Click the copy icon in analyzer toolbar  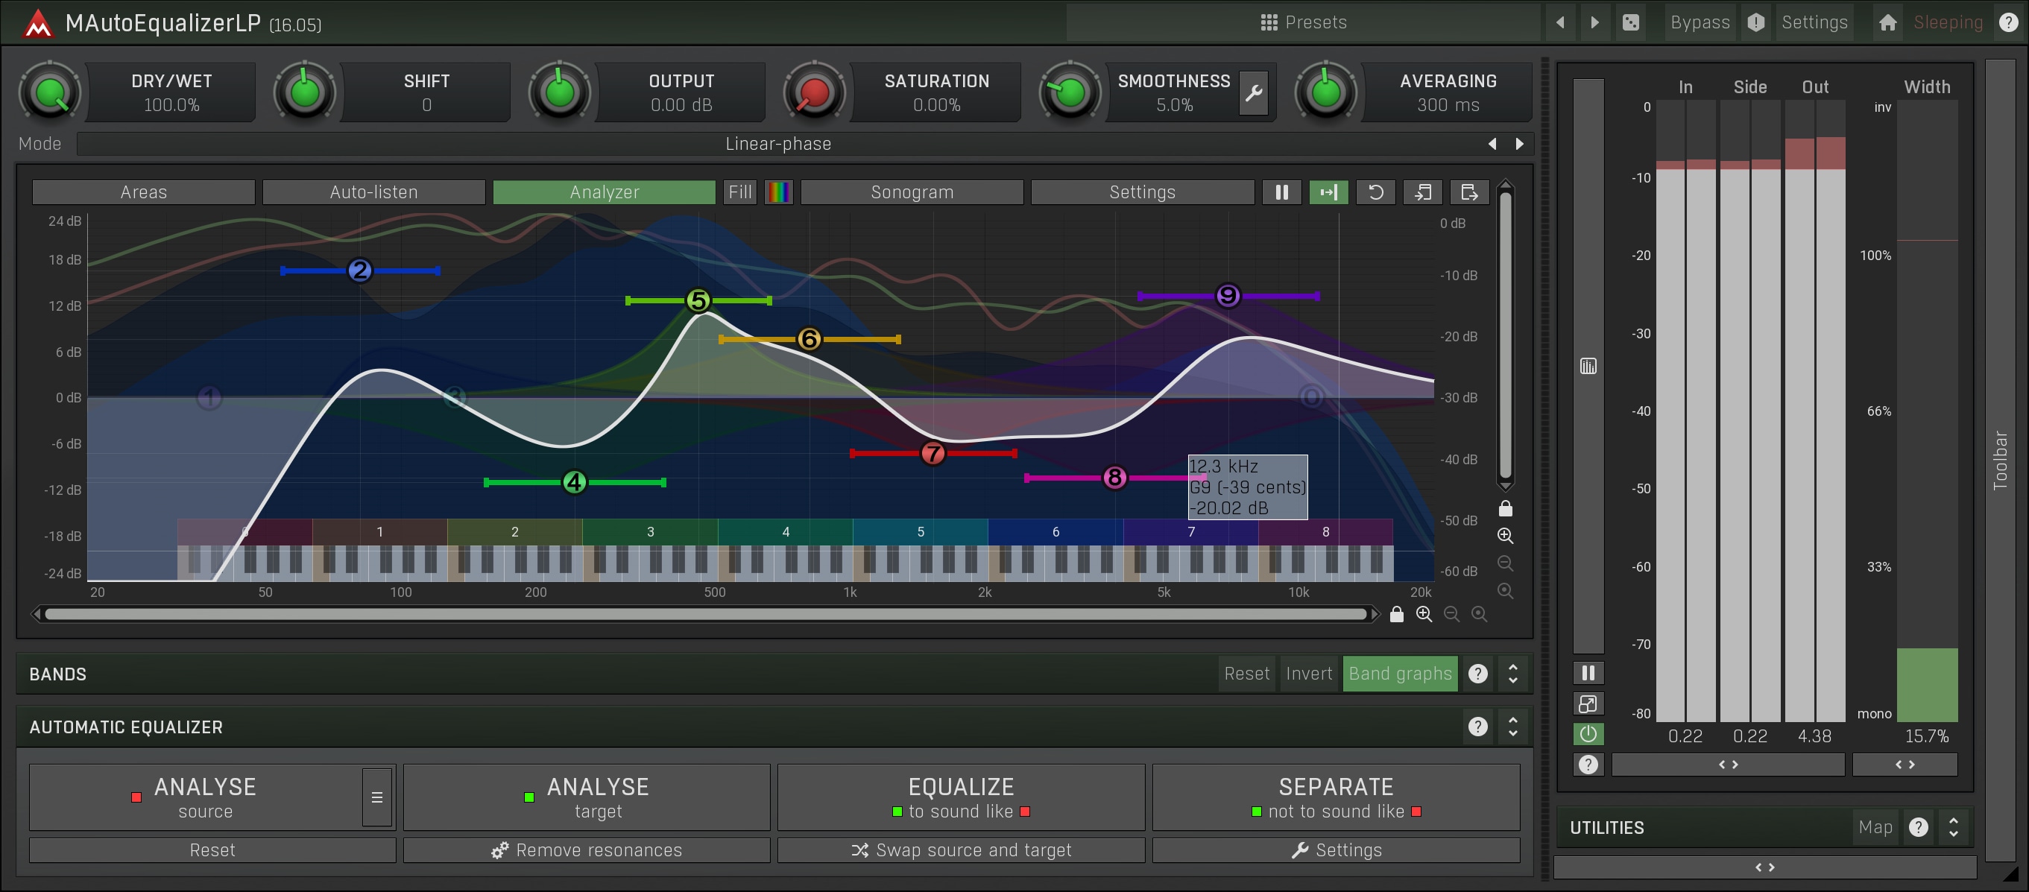[1422, 192]
